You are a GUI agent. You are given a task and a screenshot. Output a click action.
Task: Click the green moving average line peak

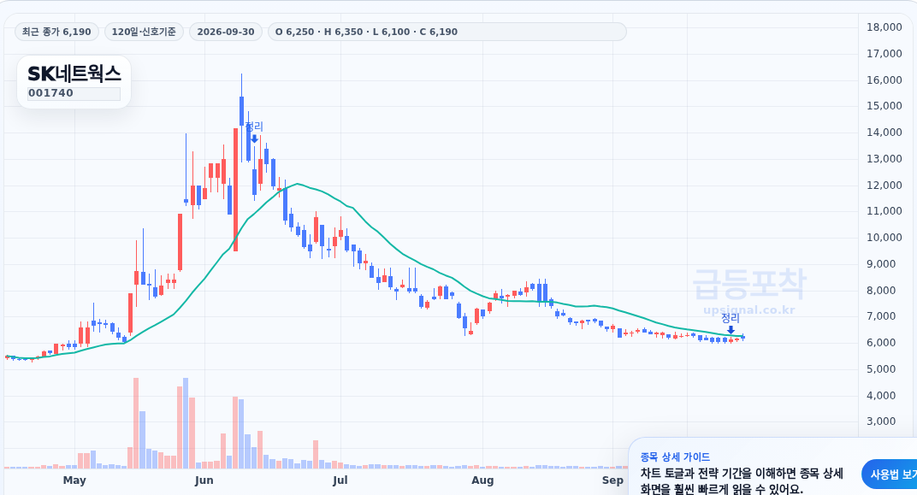click(x=297, y=184)
